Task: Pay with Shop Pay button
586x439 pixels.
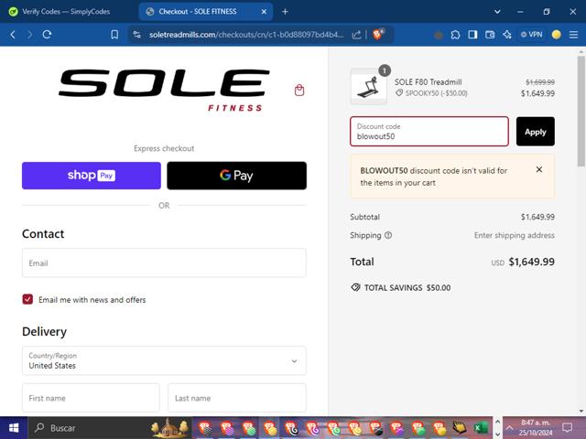Action: point(92,176)
